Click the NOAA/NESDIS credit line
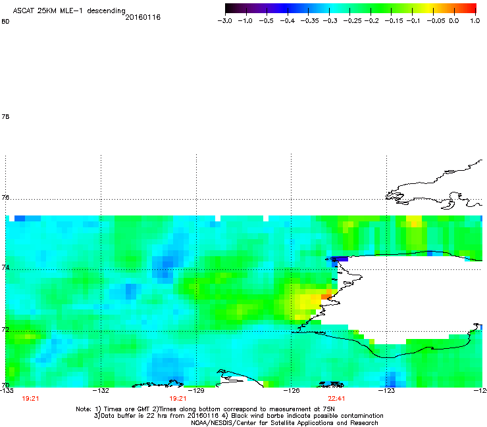Screen dimensions: 487x427 point(284,423)
